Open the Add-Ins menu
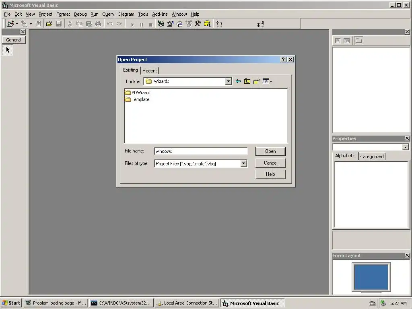Viewport: 412px width, 309px height. (160, 14)
